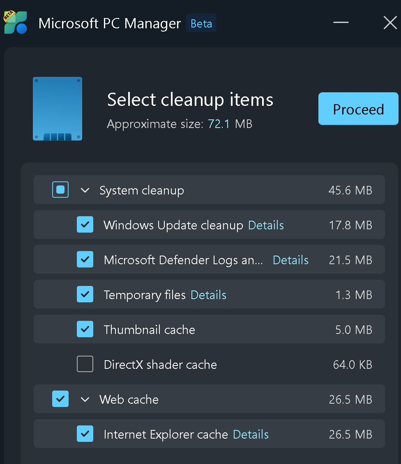
Task: Click the Web cache label
Action: click(129, 400)
